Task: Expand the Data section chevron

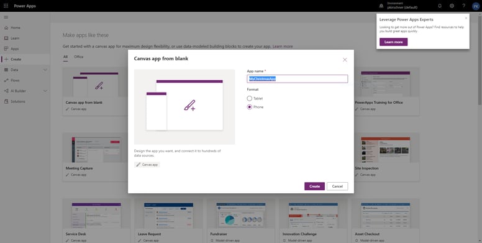Action: pos(45,70)
